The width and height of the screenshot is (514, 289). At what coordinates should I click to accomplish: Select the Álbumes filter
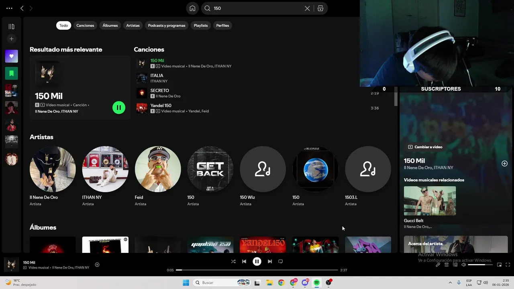point(110,25)
